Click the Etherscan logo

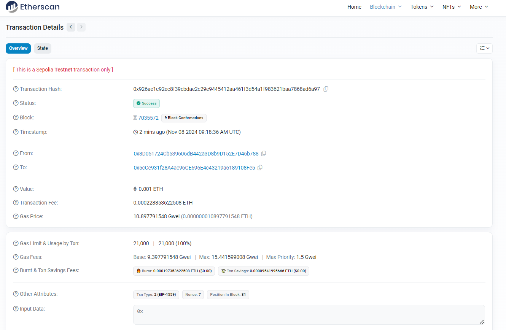(33, 7)
